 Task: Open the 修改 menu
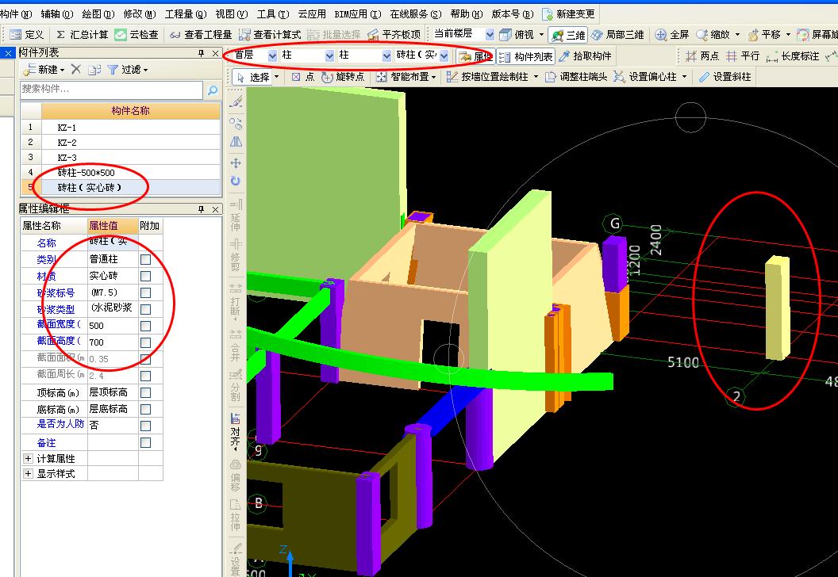[140, 14]
